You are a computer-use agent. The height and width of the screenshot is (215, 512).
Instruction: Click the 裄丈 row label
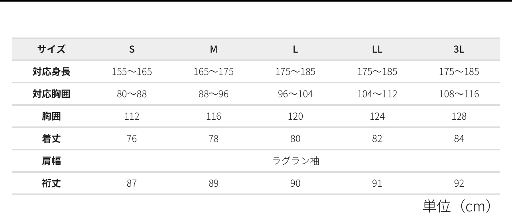51,183
